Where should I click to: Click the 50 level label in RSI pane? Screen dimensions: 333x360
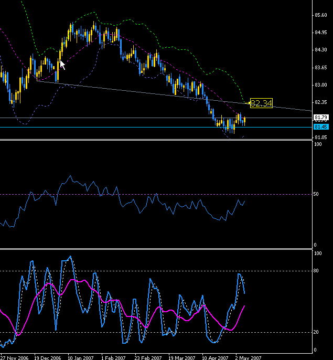click(316, 194)
